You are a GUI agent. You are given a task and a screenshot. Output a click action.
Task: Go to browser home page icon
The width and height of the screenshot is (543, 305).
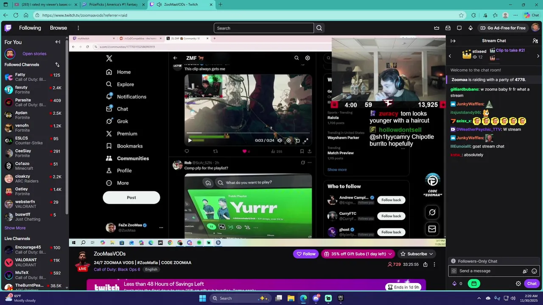[26, 15]
